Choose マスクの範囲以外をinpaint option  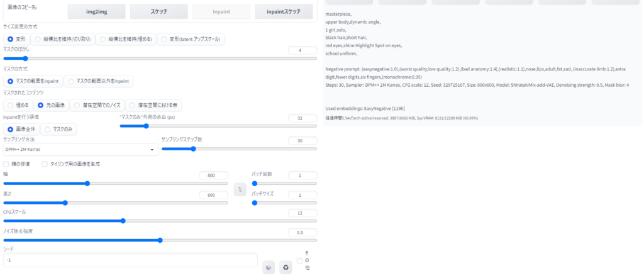tap(98, 81)
